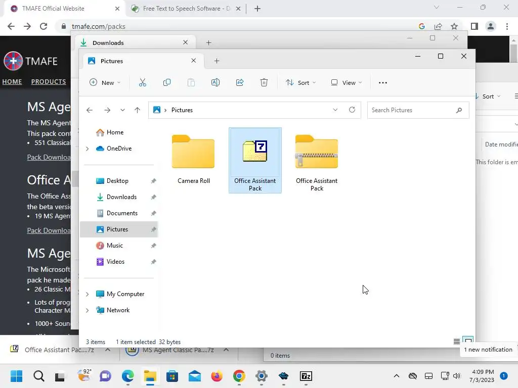Image resolution: width=518 pixels, height=388 pixels.
Task: Open Chrome side panel icon
Action: click(x=474, y=26)
